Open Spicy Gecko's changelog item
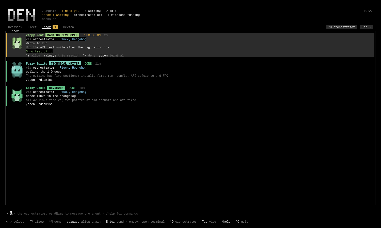The height and width of the screenshot is (228, 381). 30,104
